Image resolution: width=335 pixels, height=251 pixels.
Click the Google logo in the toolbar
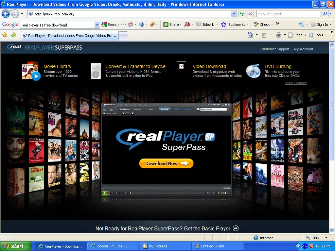tap(10, 25)
